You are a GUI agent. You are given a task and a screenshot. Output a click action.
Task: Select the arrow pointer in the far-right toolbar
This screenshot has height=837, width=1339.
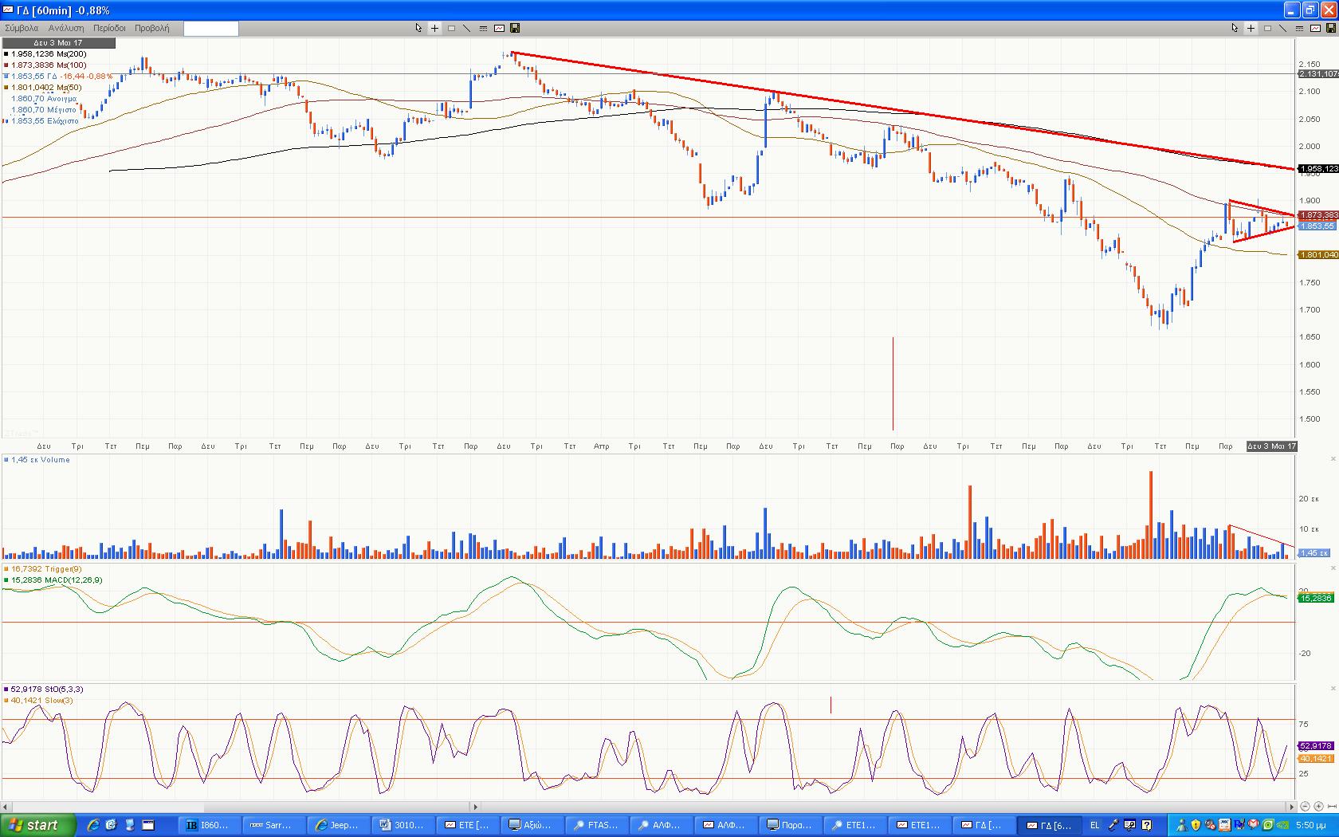tap(1235, 28)
